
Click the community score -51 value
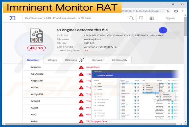[86, 51]
